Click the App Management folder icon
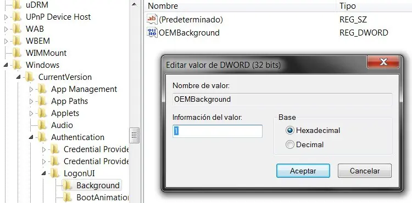The width and height of the screenshot is (412, 203). pyautogui.click(x=42, y=89)
